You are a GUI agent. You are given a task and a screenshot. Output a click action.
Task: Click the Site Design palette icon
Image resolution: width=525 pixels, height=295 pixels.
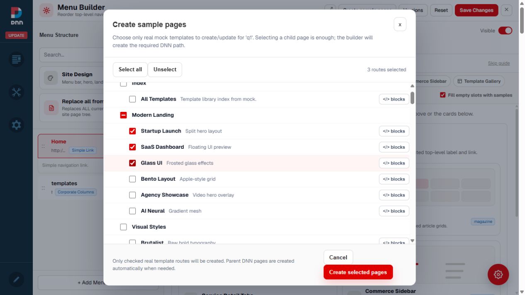51,78
